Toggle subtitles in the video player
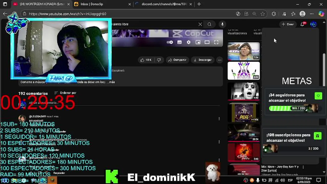Image resolution: width=327 pixels, height=184 pixels. click(x=179, y=42)
